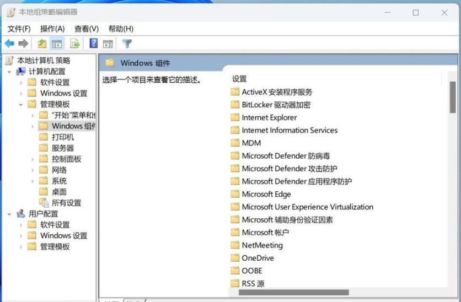The width and height of the screenshot is (461, 302).
Task: Close the 本地组策略编辑器 window
Action: coord(444,13)
